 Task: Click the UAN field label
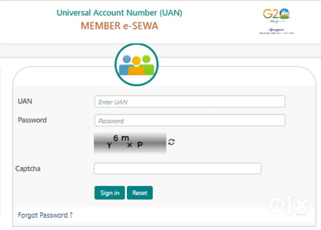pos(24,101)
